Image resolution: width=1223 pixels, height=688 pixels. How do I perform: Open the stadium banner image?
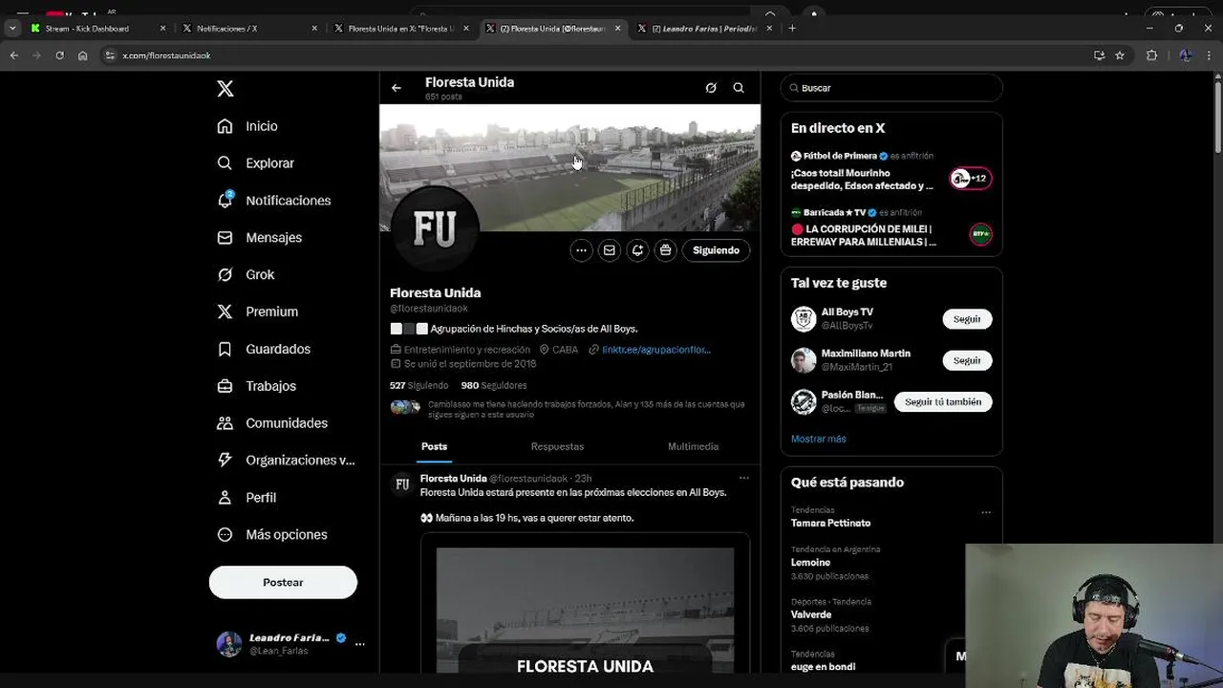coord(570,168)
